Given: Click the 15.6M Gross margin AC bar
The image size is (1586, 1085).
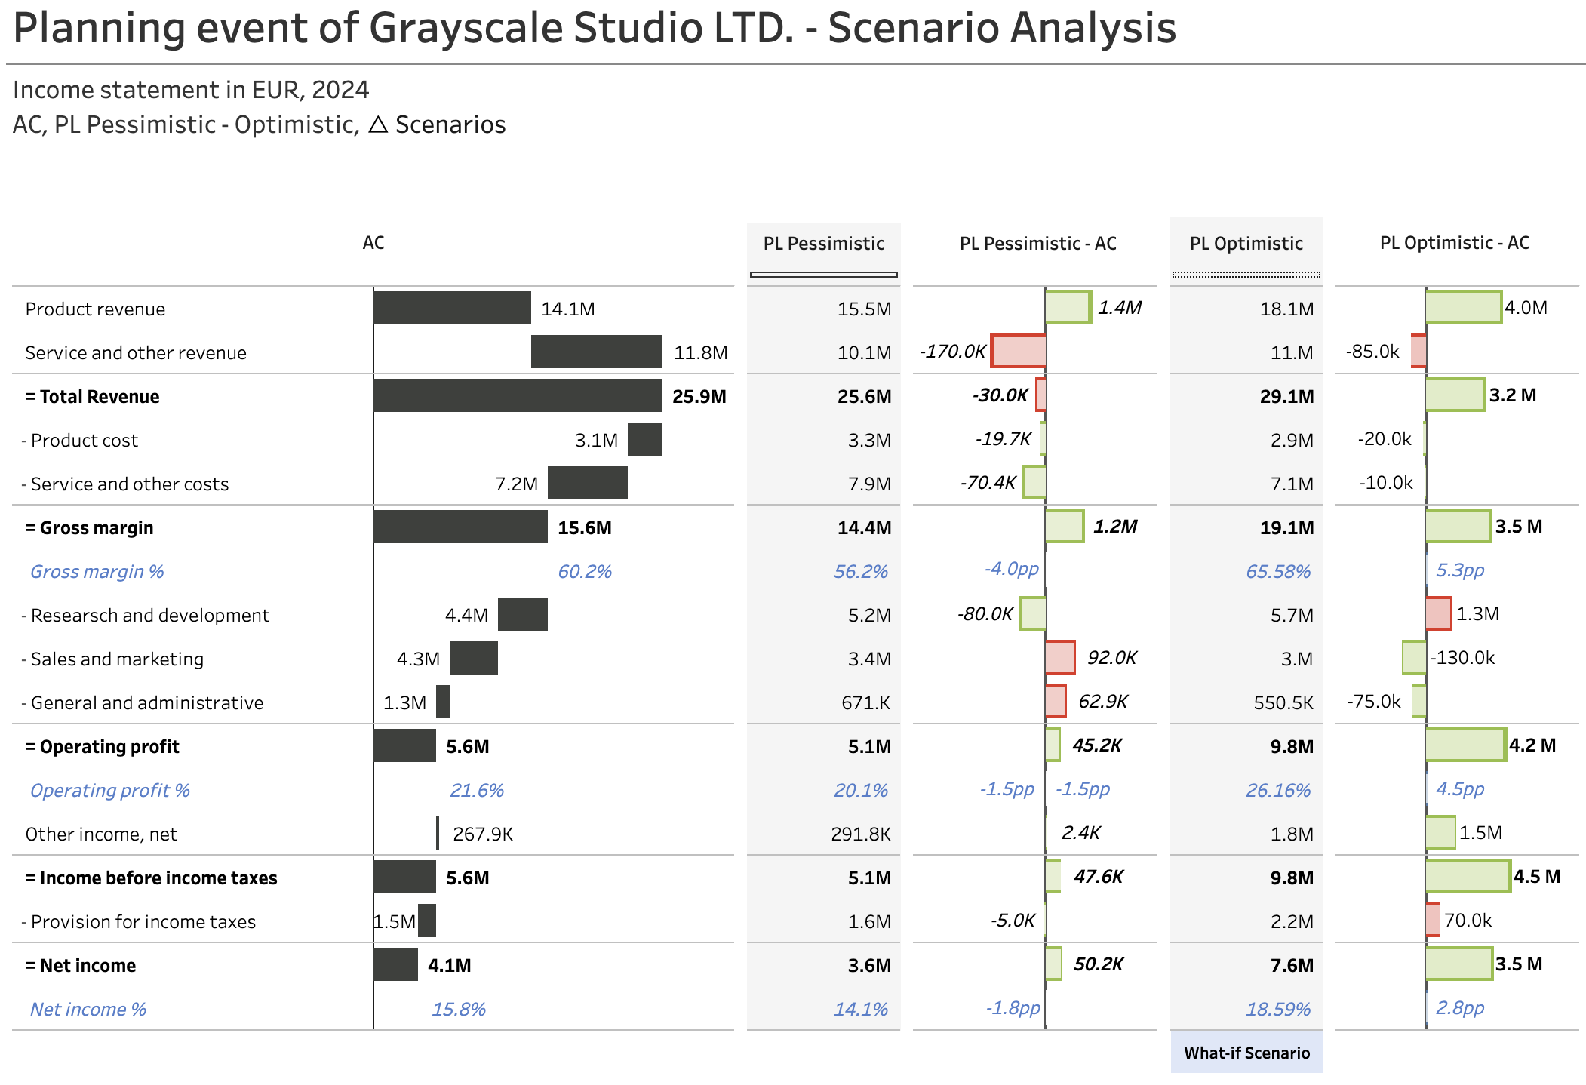Looking at the screenshot, I should [x=460, y=527].
